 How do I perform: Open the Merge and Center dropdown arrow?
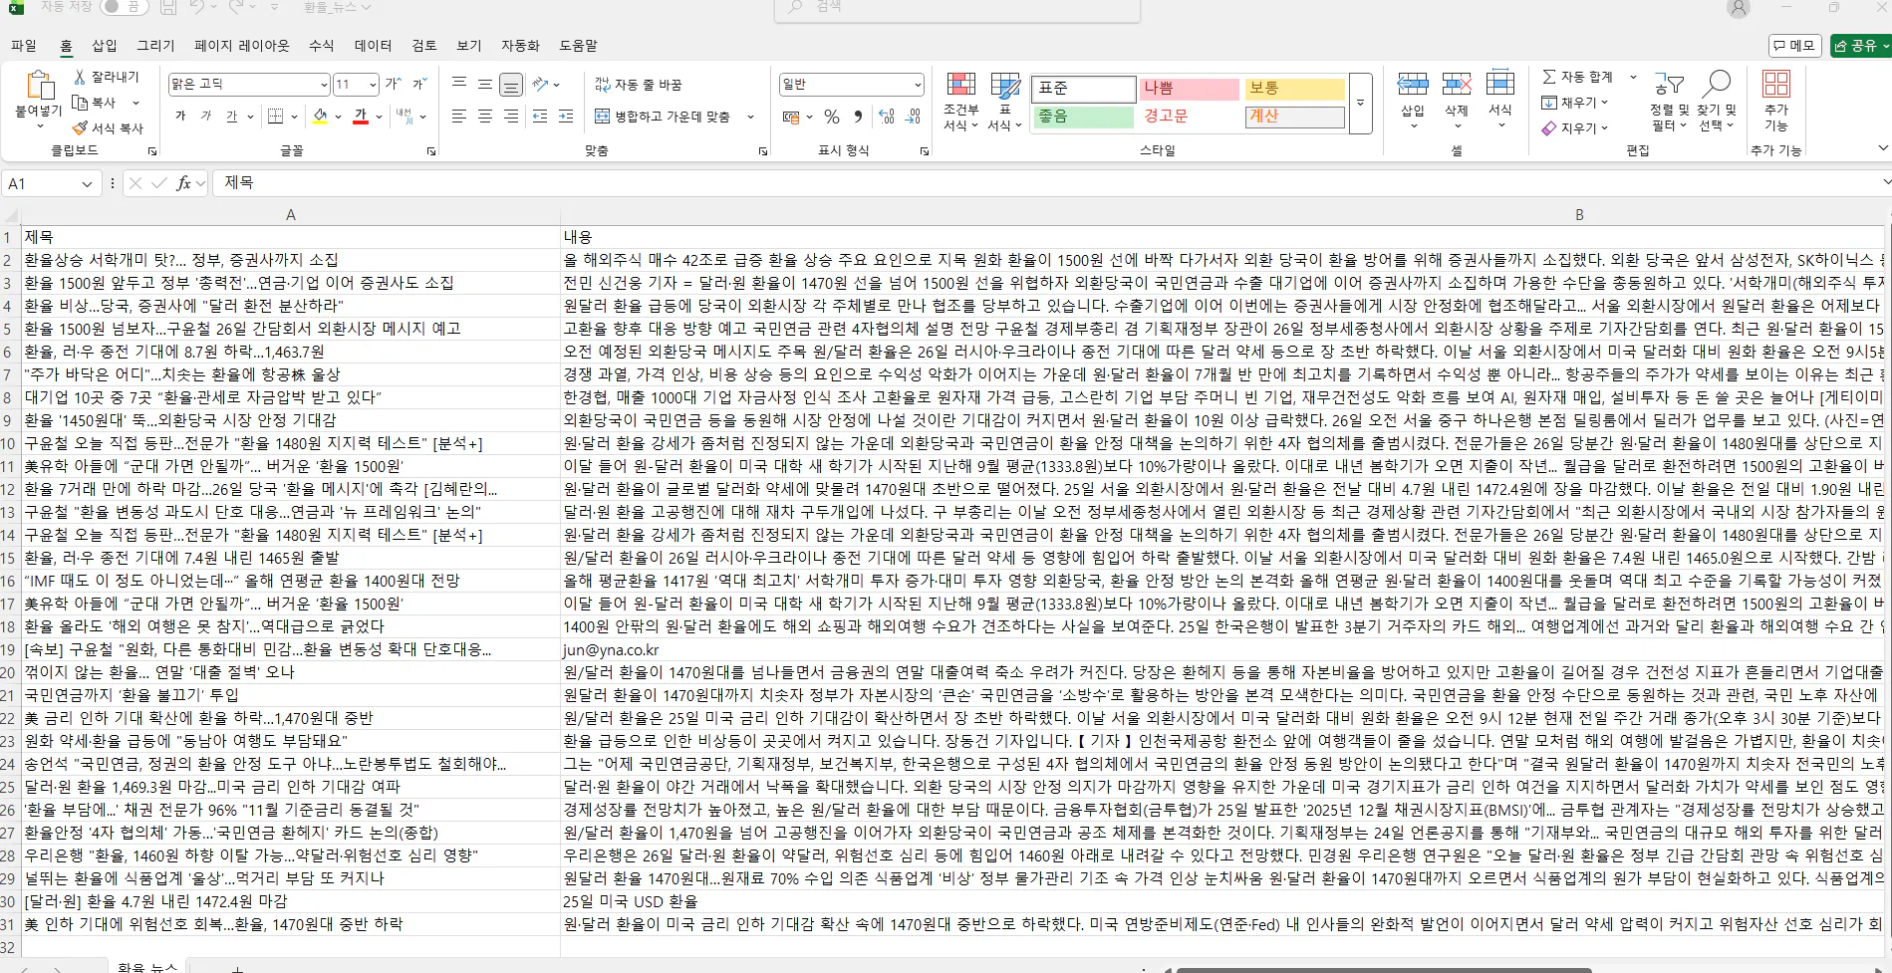(750, 117)
